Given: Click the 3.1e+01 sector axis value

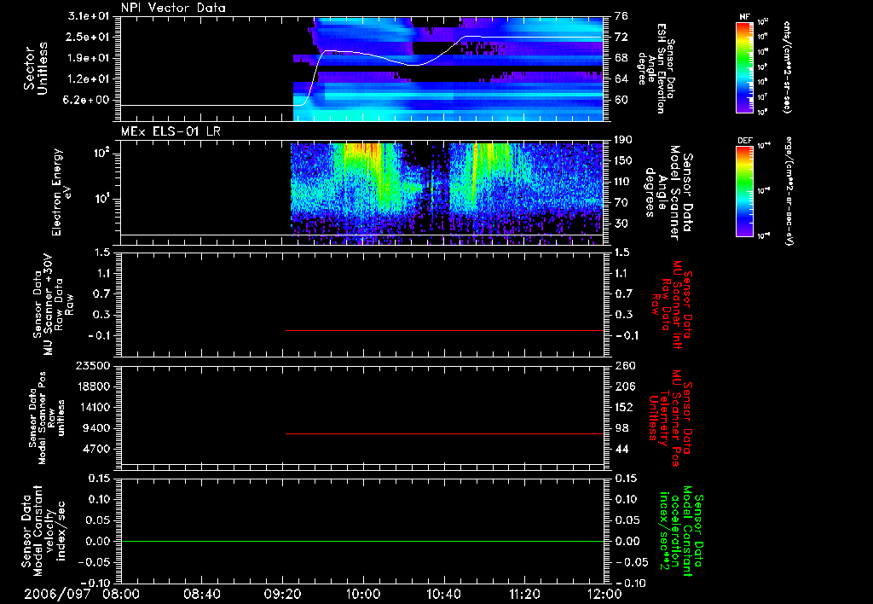Looking at the screenshot, I should (x=89, y=16).
